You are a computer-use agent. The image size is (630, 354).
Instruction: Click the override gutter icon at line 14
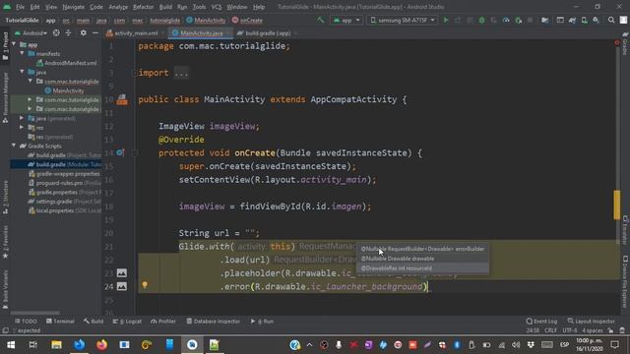click(120, 152)
